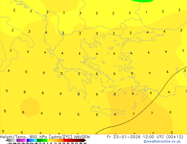Click the legend's left arrow end cap
The height and width of the screenshot is (144, 187).
pyautogui.click(x=7, y=140)
